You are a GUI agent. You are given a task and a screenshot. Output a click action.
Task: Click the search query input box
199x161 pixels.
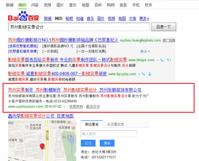pos(79,27)
